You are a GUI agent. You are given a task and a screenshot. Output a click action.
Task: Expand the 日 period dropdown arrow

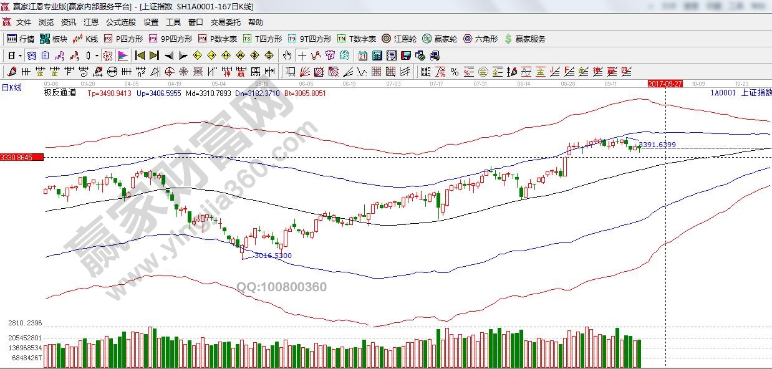(20, 55)
